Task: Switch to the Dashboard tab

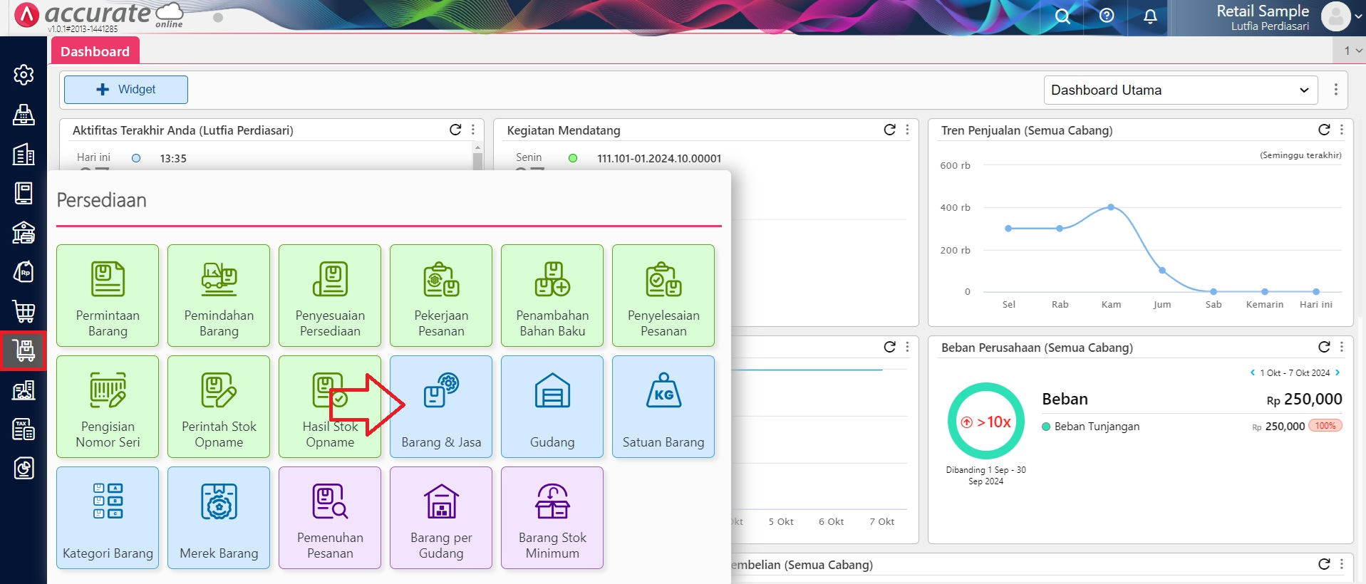Action: point(95,51)
